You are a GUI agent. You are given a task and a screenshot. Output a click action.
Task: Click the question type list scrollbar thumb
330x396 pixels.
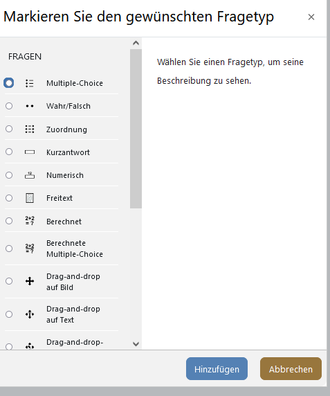[136, 129]
